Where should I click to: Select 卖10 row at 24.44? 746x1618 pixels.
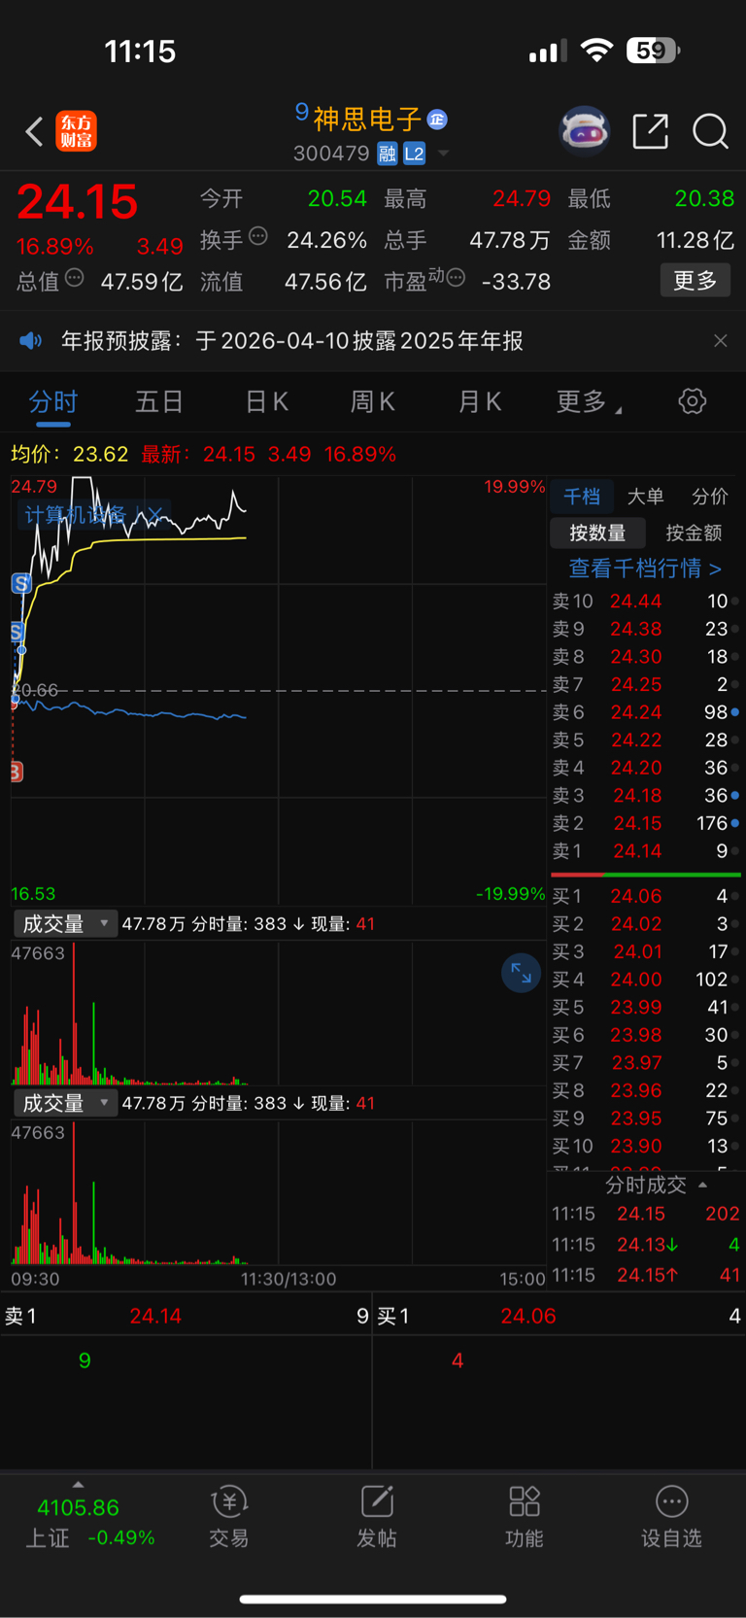pyautogui.click(x=646, y=602)
